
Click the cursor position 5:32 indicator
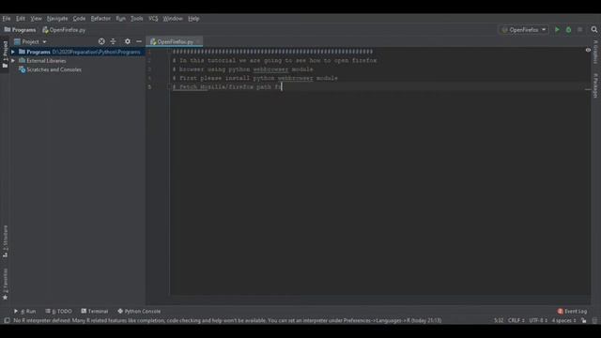point(499,320)
